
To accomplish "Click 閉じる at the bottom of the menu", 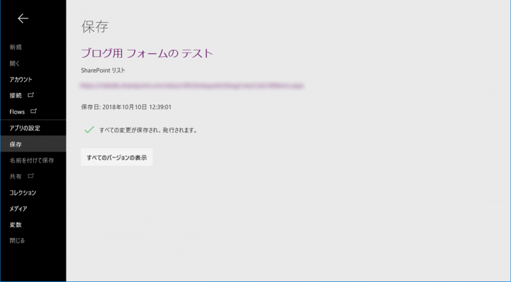I will pyautogui.click(x=17, y=240).
